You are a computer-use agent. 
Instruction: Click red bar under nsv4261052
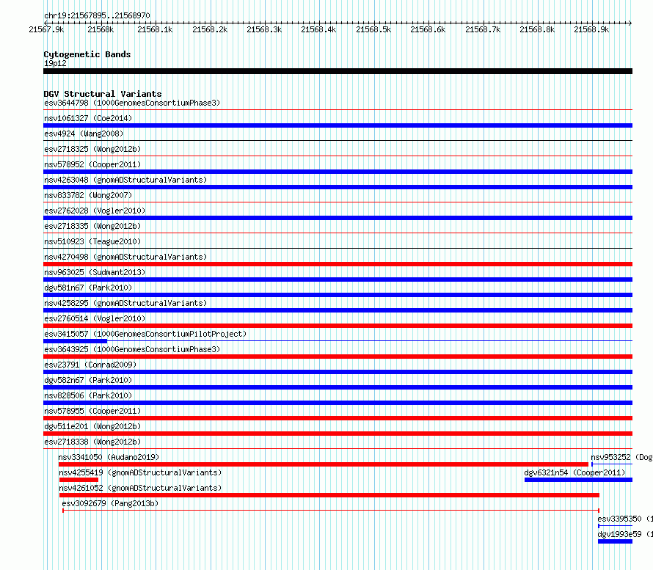click(x=329, y=495)
